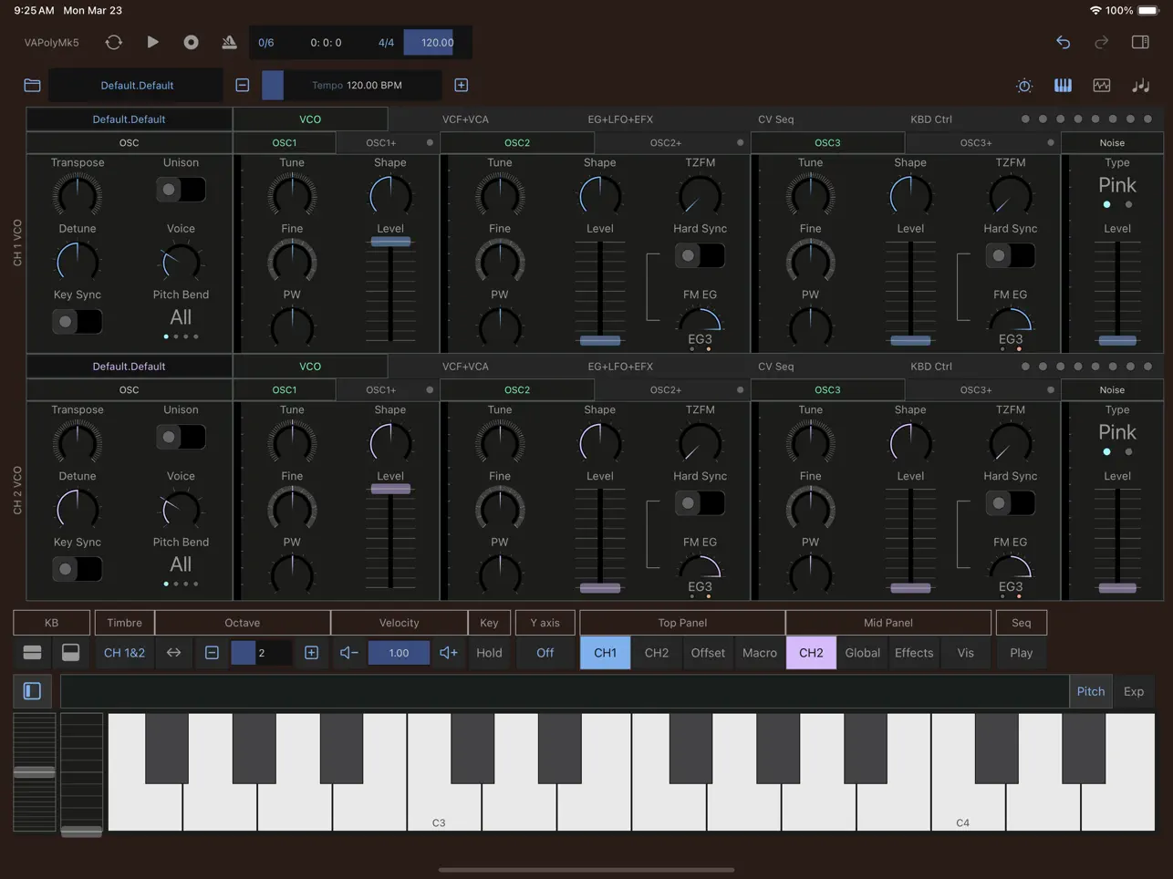The height and width of the screenshot is (879, 1173).
Task: Switch CH 1 to VCF+VCA tab
Action: pos(465,119)
